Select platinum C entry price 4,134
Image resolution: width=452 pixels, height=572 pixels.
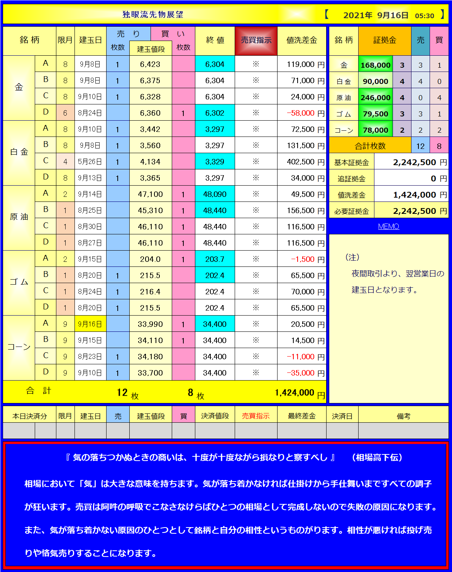pos(151,162)
